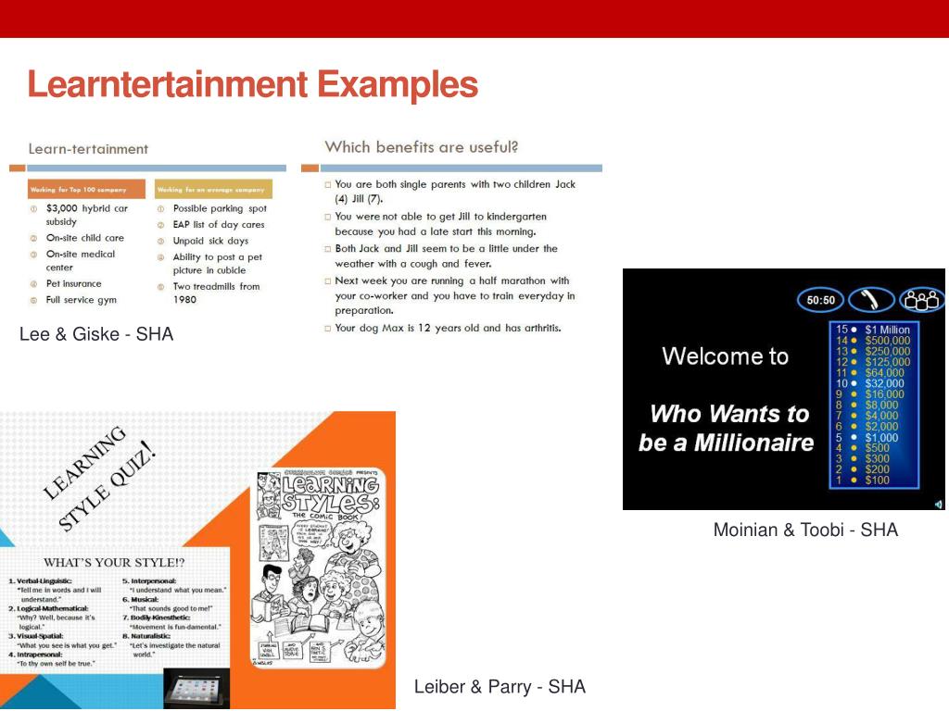
Task: Select the $4,000 prize row
Action: pyautogui.click(x=867, y=416)
